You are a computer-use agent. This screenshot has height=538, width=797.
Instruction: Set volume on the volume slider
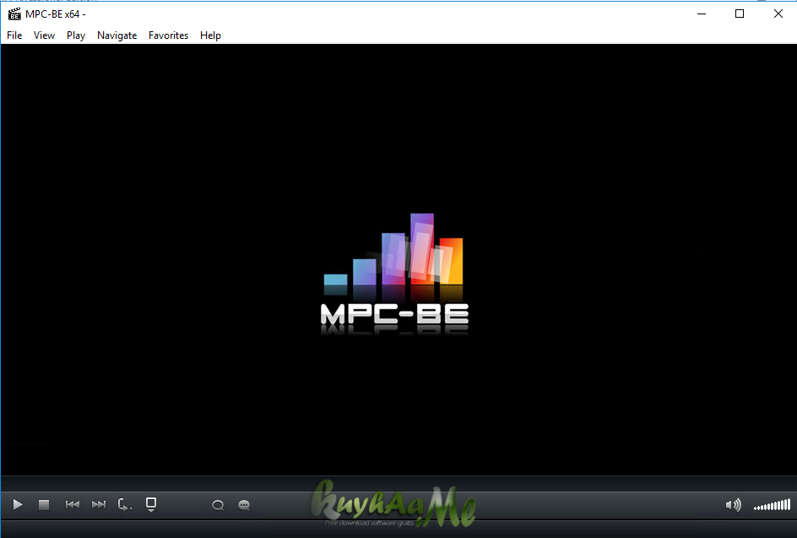772,505
